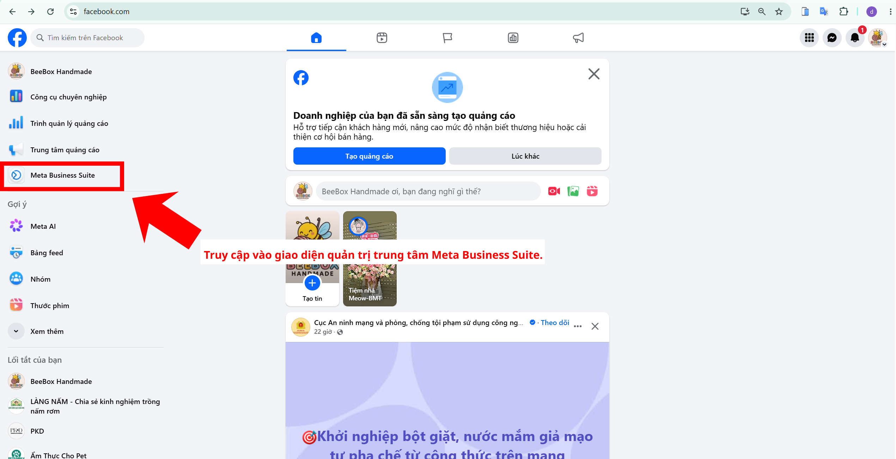The height and width of the screenshot is (459, 896).
Task: Open the Ads megaphone tab
Action: [x=579, y=38]
